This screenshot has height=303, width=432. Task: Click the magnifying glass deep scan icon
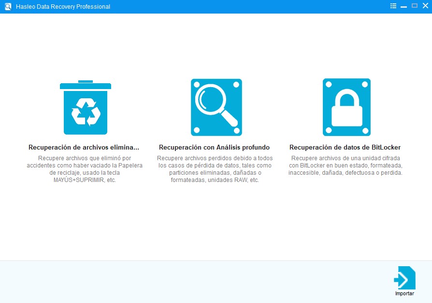tap(216, 106)
